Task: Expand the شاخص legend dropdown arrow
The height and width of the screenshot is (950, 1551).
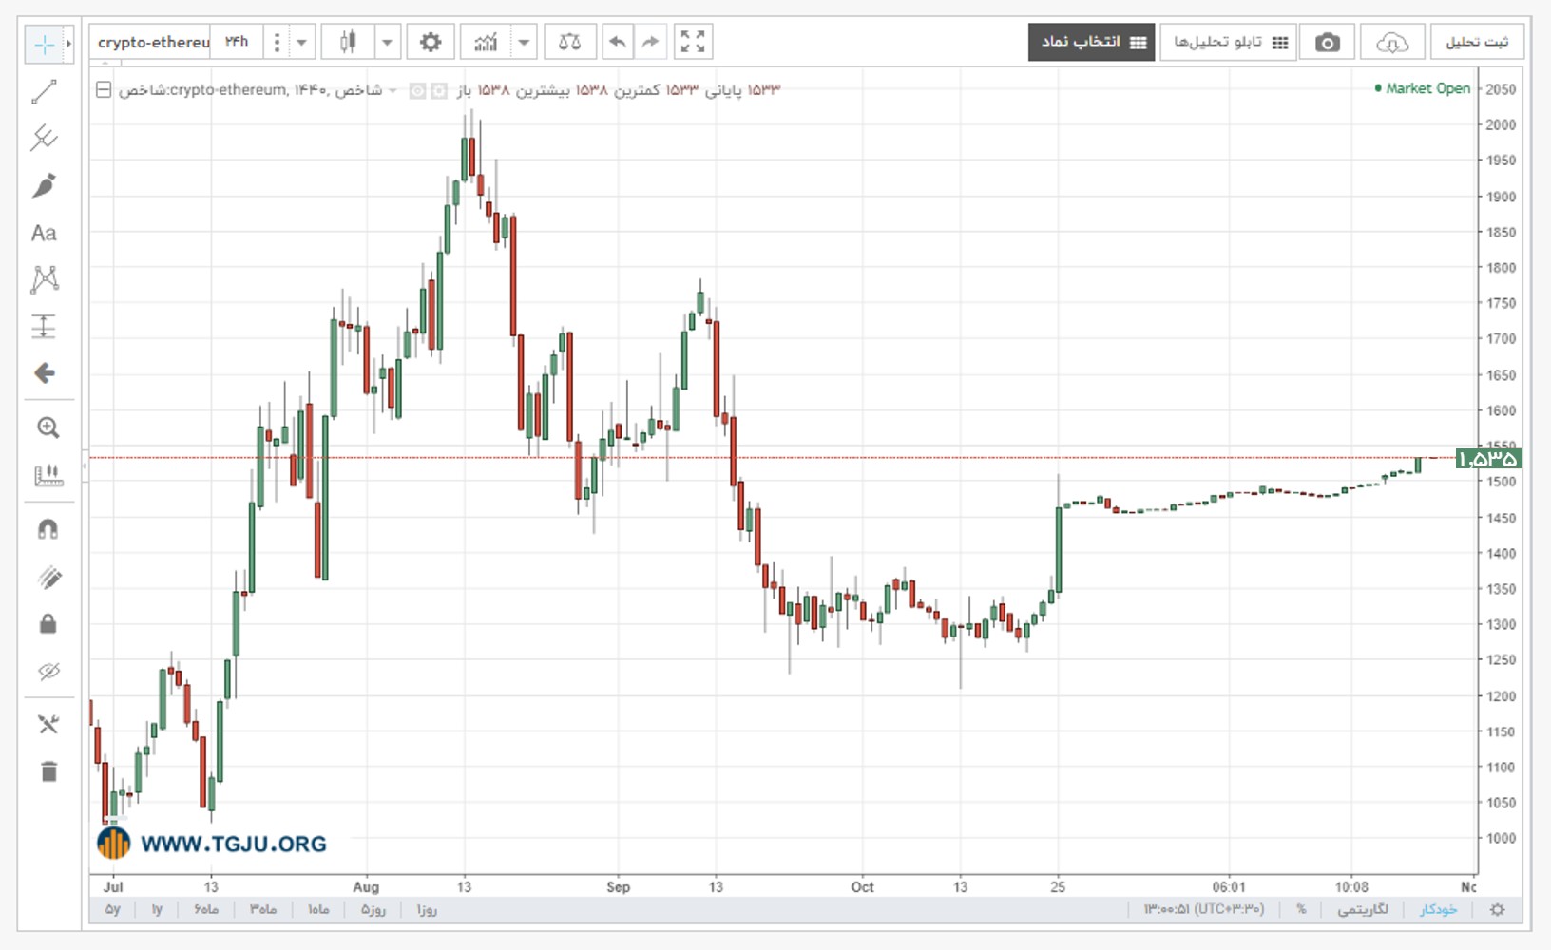Action: 393,90
